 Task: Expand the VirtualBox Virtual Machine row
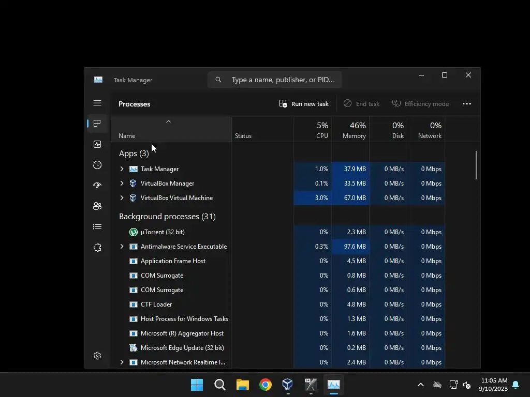click(x=122, y=198)
